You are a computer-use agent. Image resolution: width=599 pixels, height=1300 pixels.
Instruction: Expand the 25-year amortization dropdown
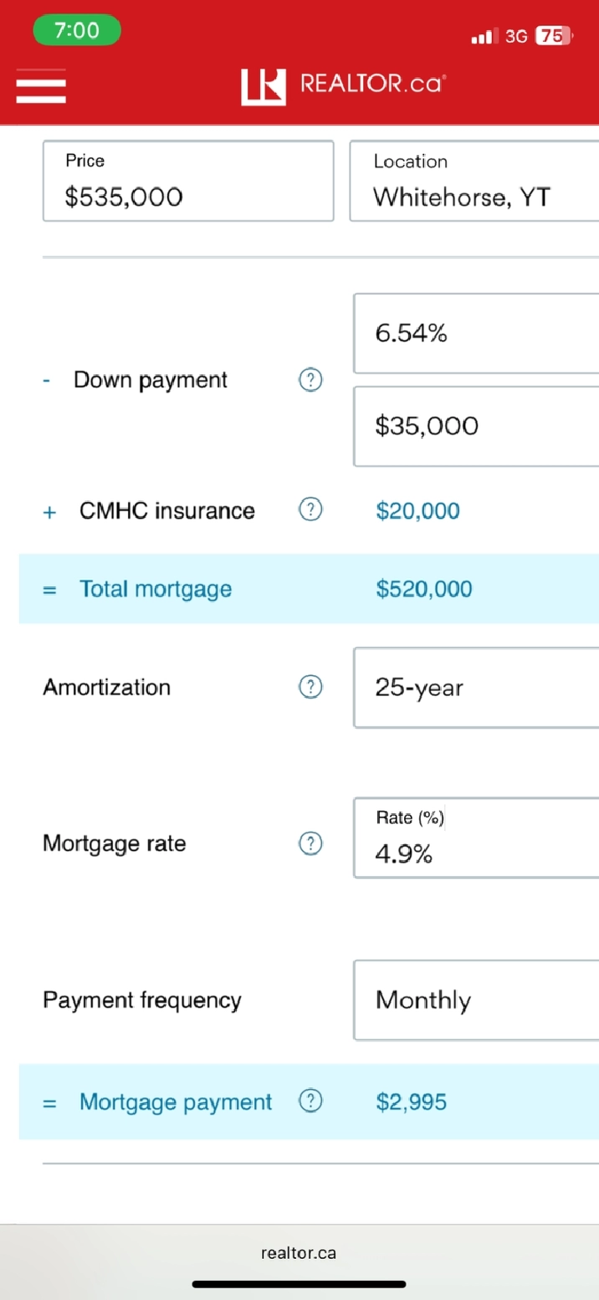(x=475, y=688)
